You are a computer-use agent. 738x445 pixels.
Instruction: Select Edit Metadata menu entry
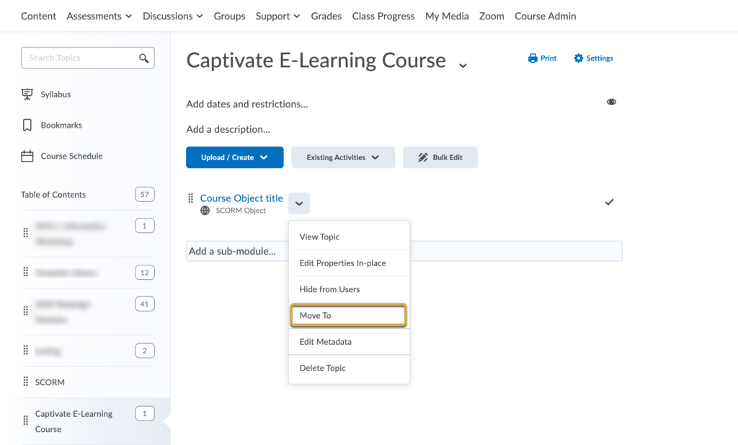click(350, 342)
